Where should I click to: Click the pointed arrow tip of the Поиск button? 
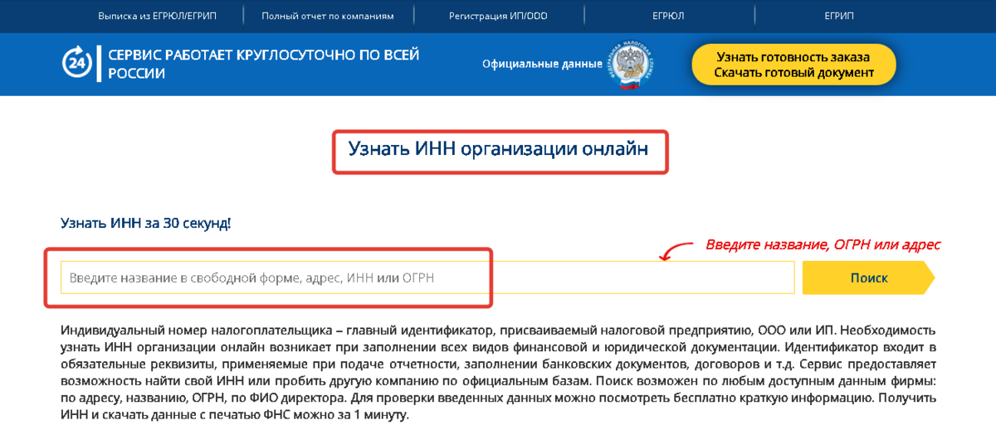[x=929, y=278]
